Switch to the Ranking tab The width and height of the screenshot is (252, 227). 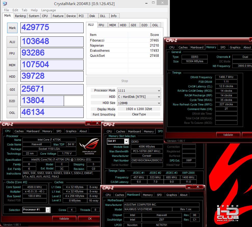point(20,16)
